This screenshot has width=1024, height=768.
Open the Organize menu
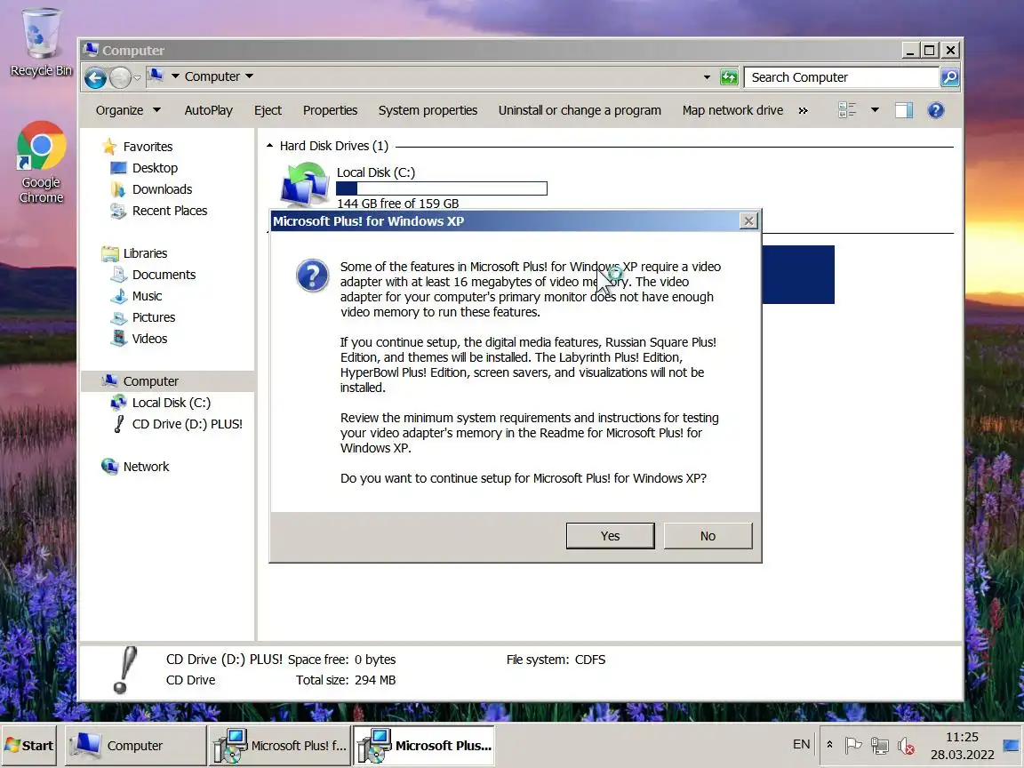click(x=128, y=110)
